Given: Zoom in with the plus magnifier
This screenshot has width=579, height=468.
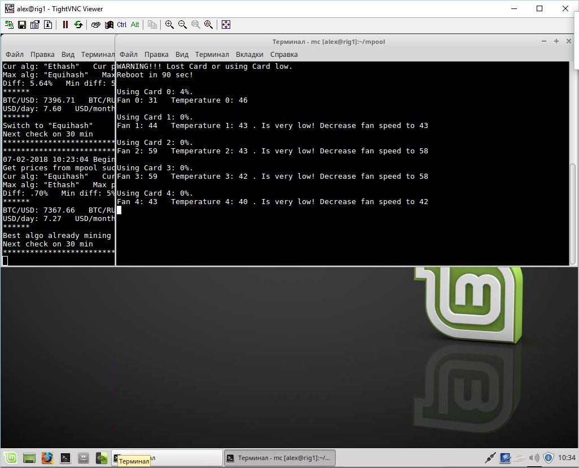Looking at the screenshot, I should pos(169,25).
